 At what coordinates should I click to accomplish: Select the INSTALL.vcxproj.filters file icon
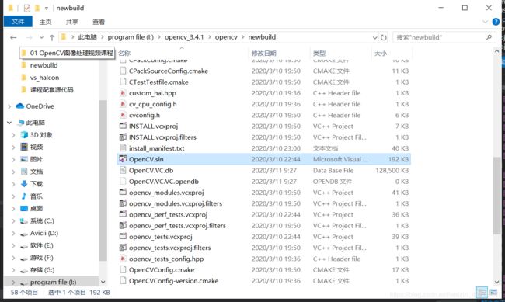tap(123, 137)
